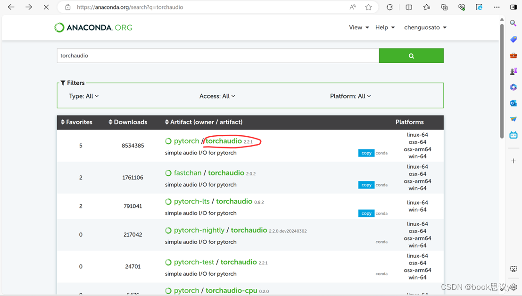Screen dimensions: 522x296
Task: Sort by Artifact owner column
Action: pyautogui.click(x=204, y=122)
